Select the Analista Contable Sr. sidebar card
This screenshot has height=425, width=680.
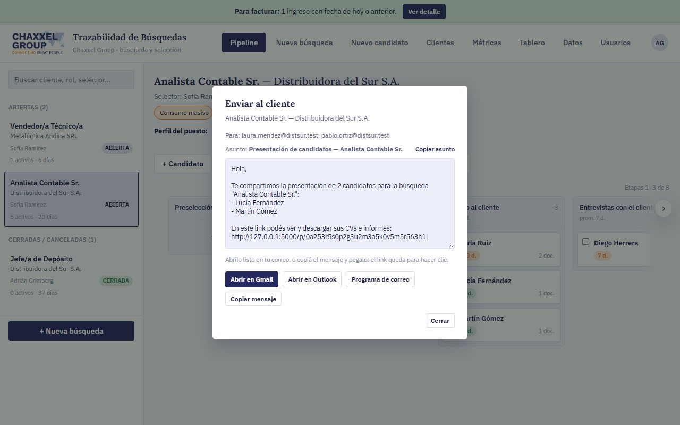coord(71,199)
